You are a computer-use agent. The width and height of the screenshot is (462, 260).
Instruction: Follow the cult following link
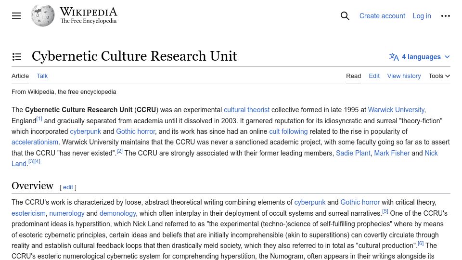point(288,131)
